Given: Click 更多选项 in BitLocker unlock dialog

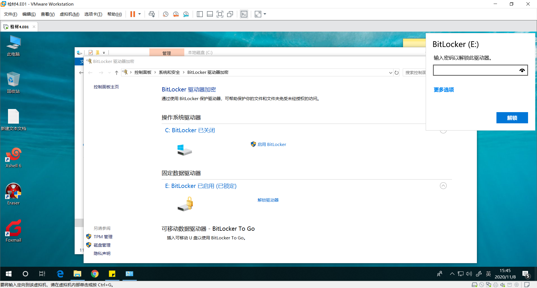Looking at the screenshot, I should tap(444, 90).
